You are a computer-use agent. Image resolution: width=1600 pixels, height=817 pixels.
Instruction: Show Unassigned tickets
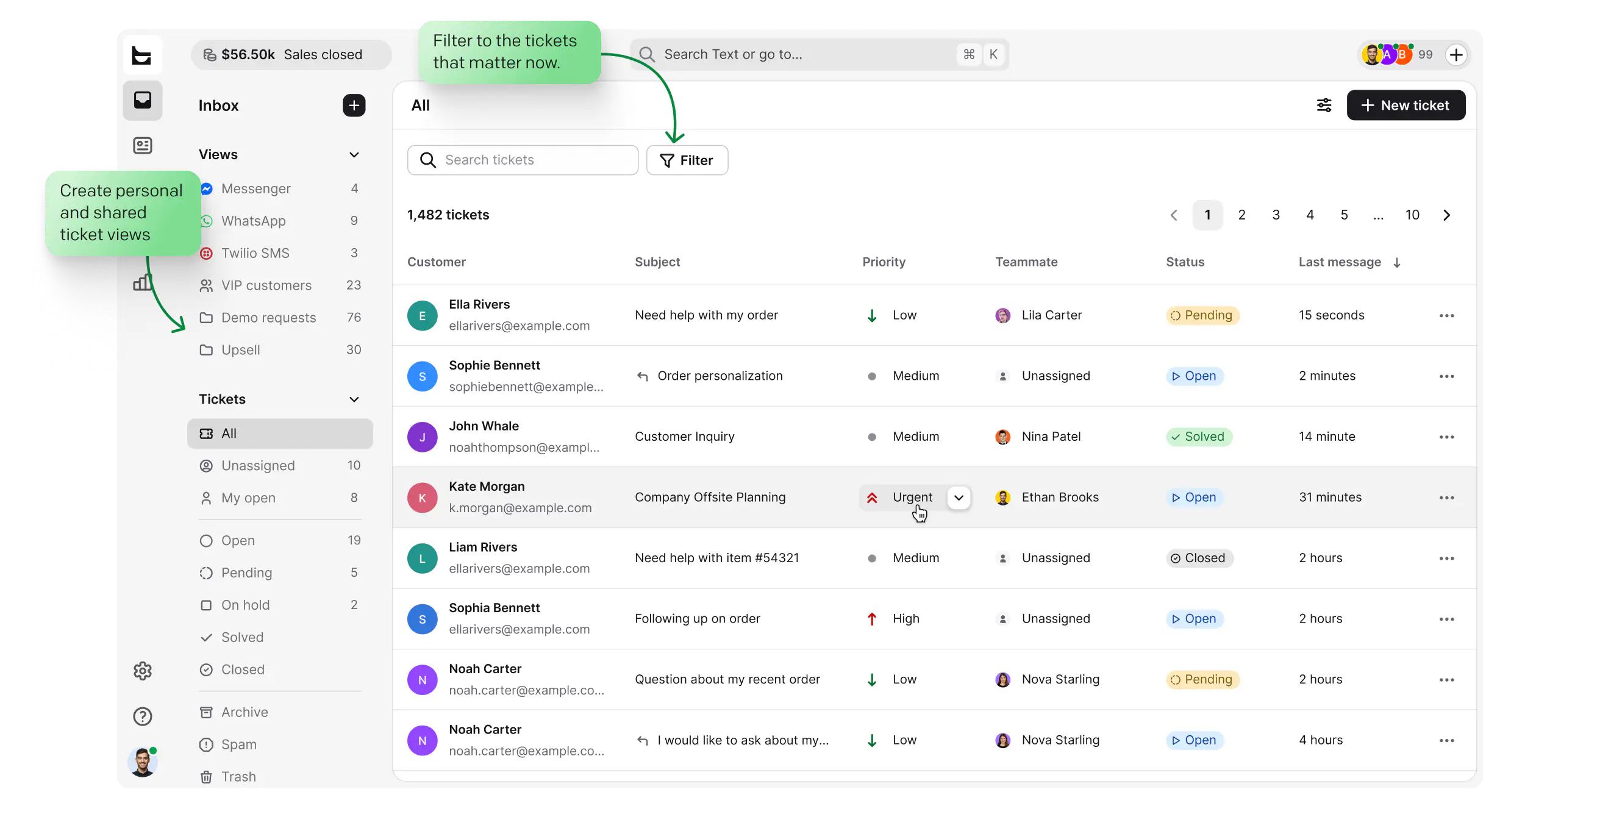pyautogui.click(x=280, y=466)
